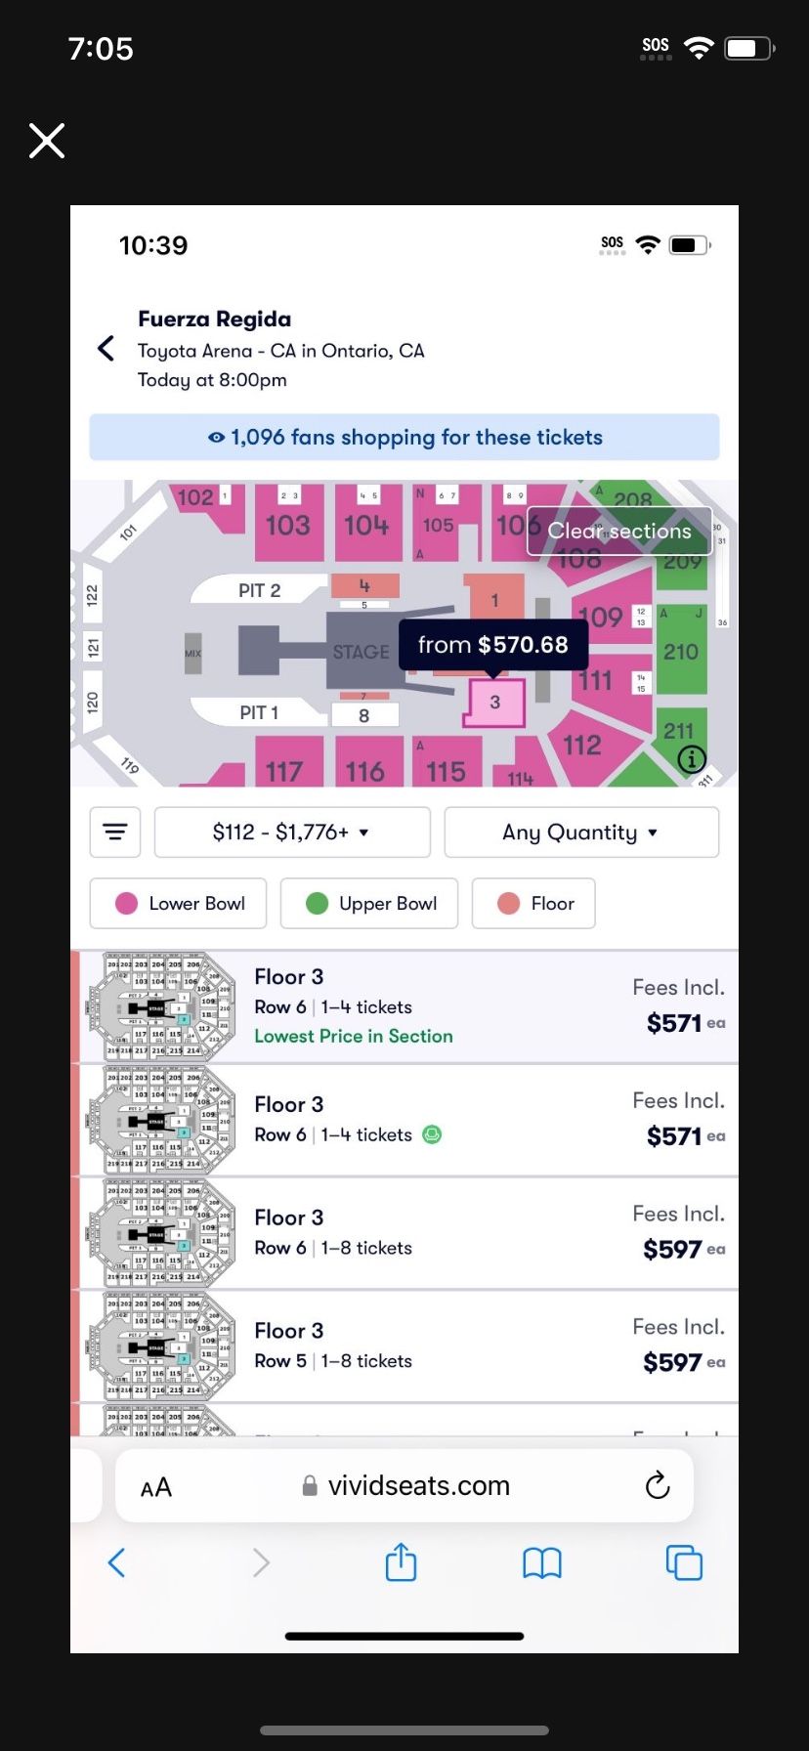
Task: Reload the page in Safari
Action: point(658,1485)
